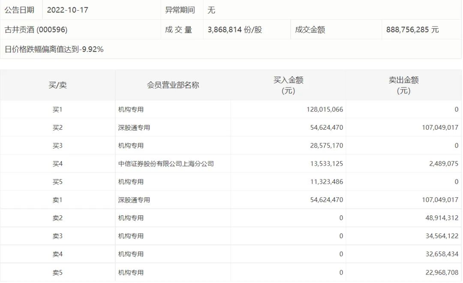Viewport: 463px width, 283px height.
Task: Click 机构专用 in the 卖4 row
Action: tap(131, 254)
